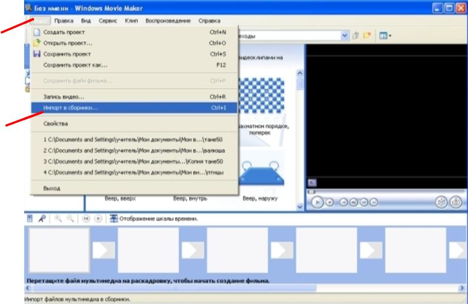
Task: Choose Открыть проект... from the menu
Action: (134, 43)
